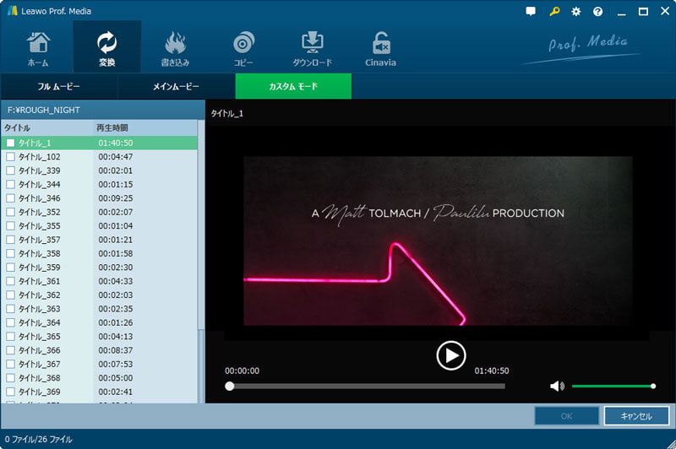676x449 pixels.
Task: Open the 書き込み burn module
Action: pos(175,48)
